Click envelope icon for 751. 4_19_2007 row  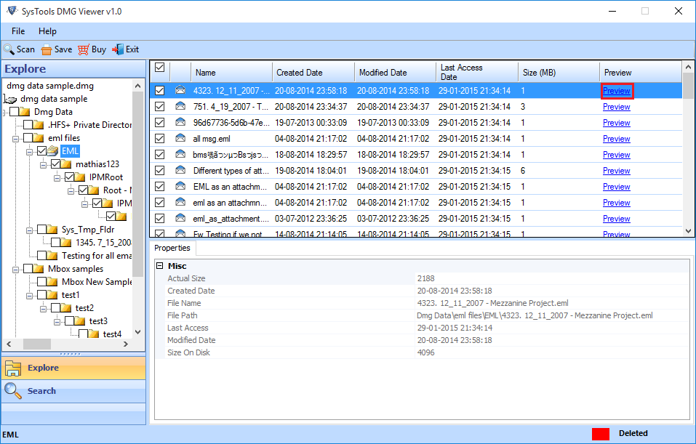[180, 106]
